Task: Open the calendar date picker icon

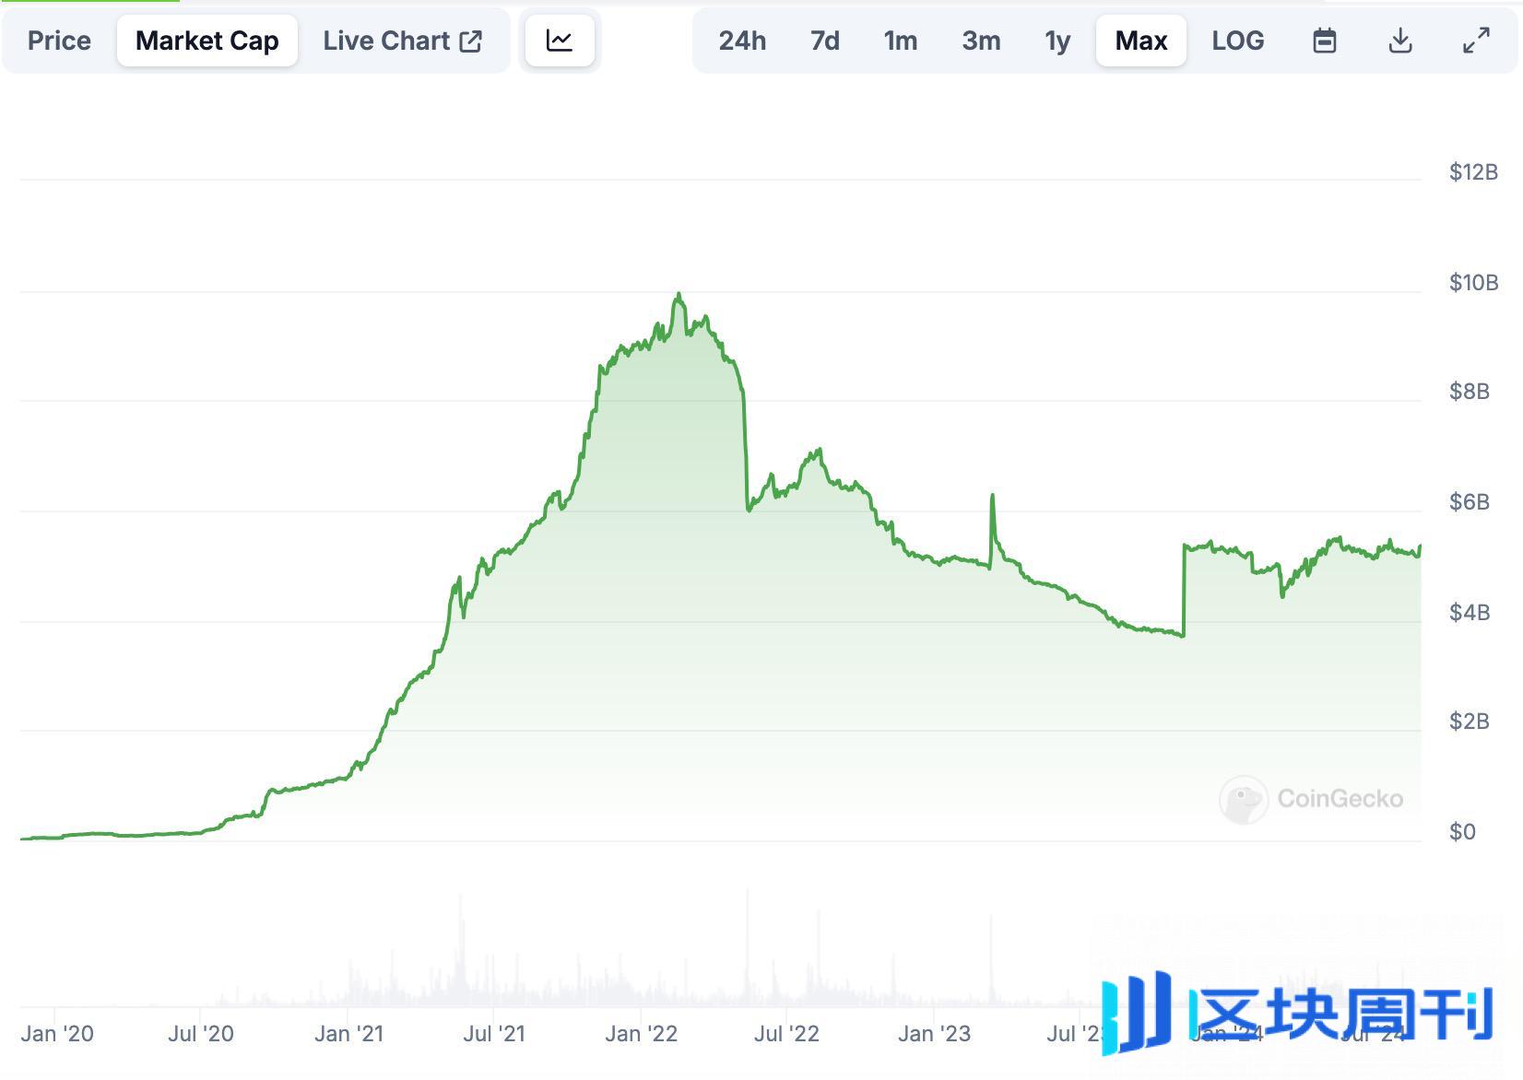Action: coord(1325,41)
